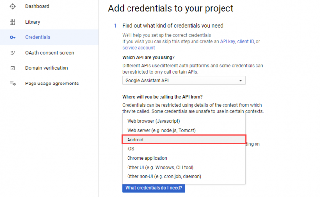
Task: Open the API key link
Action: pyautogui.click(x=229, y=42)
